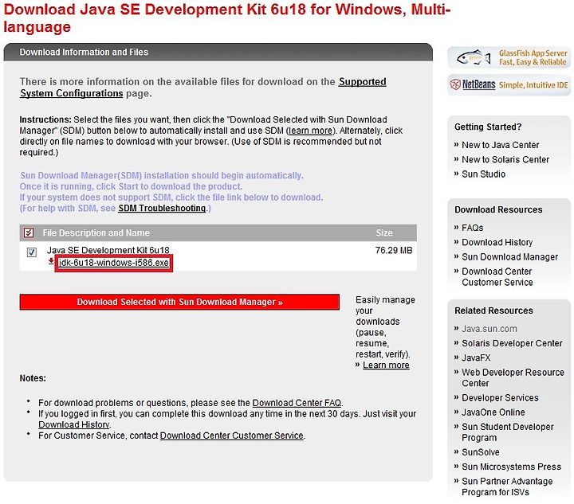Open the Sun Studio link
Viewport: 574px width, 504px height.
pos(483,174)
